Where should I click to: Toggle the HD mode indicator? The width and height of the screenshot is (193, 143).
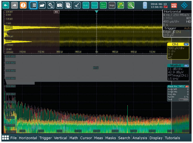(174, 5)
